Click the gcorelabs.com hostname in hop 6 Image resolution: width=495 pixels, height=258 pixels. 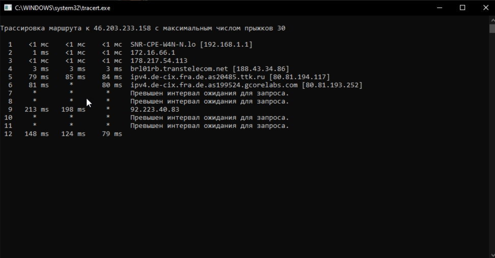pos(214,85)
